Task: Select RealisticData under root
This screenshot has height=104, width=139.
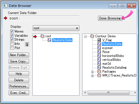Action: click(62, 40)
